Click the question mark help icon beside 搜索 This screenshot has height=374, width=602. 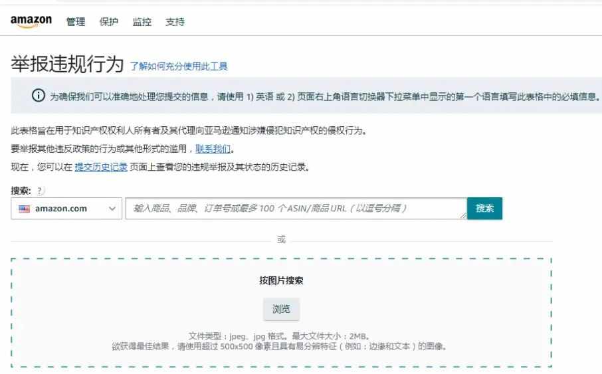click(40, 191)
